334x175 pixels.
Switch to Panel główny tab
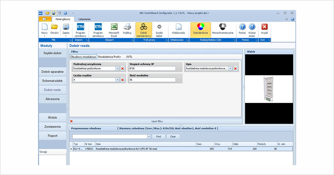pyautogui.click(x=63, y=19)
